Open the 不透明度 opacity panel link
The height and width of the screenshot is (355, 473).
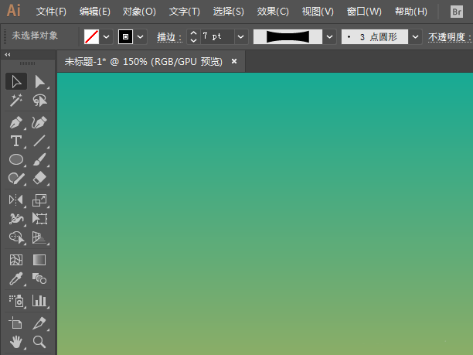click(x=450, y=37)
